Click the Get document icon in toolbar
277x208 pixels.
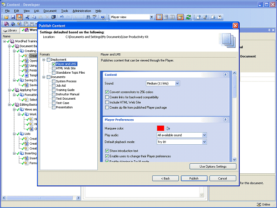pyautogui.click(x=213, y=17)
